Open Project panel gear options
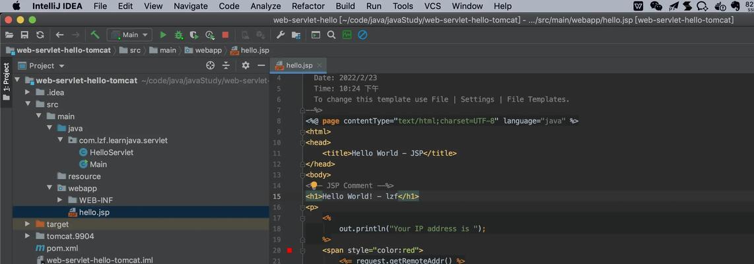Screen dimensions: 754x264 click(x=246, y=65)
